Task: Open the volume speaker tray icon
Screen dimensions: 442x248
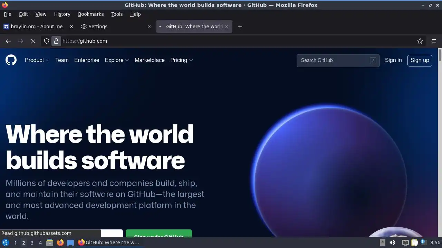Action: (392, 242)
